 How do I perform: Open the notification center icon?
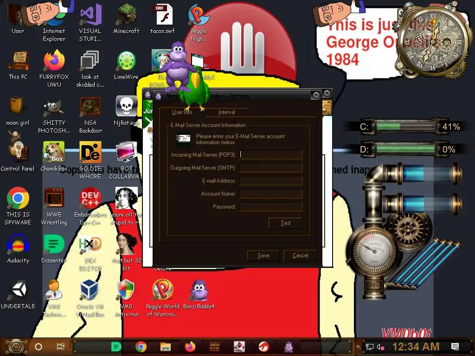[455, 347]
